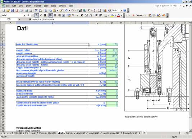Toggle Center alignment
The height and width of the screenshot is (139, 192).
(55, 15)
